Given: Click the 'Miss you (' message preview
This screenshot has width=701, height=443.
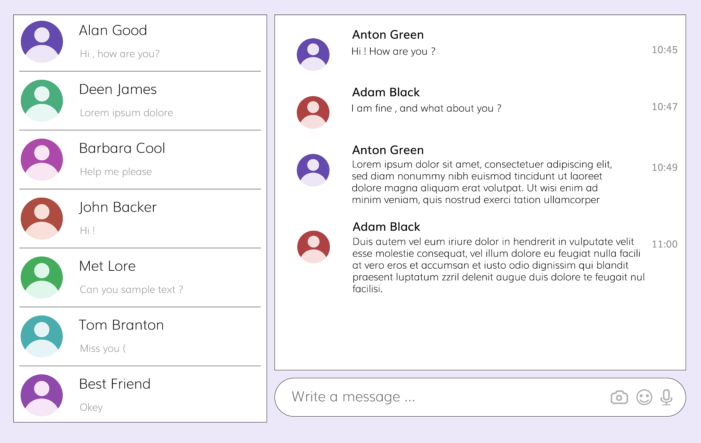Looking at the screenshot, I should pyautogui.click(x=103, y=348).
